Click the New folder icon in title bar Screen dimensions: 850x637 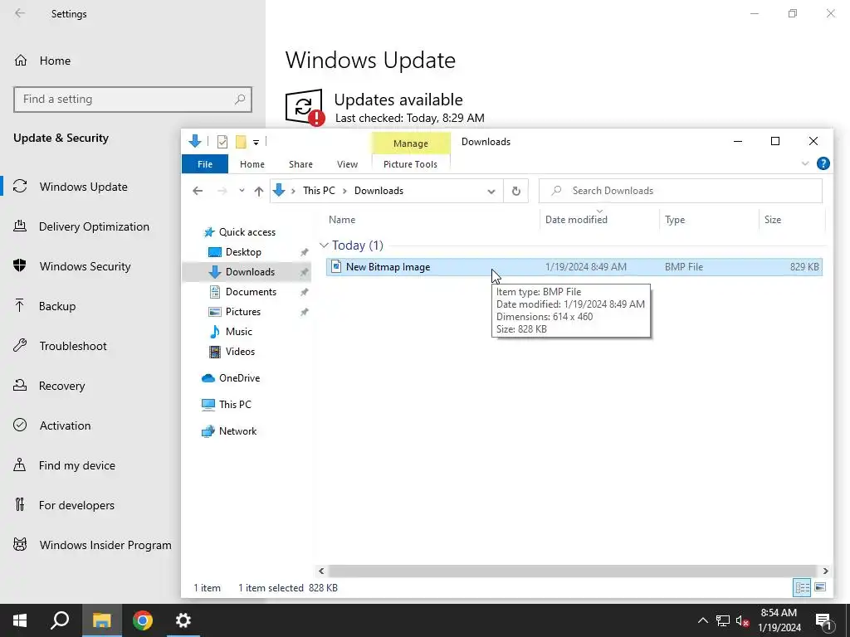click(241, 142)
